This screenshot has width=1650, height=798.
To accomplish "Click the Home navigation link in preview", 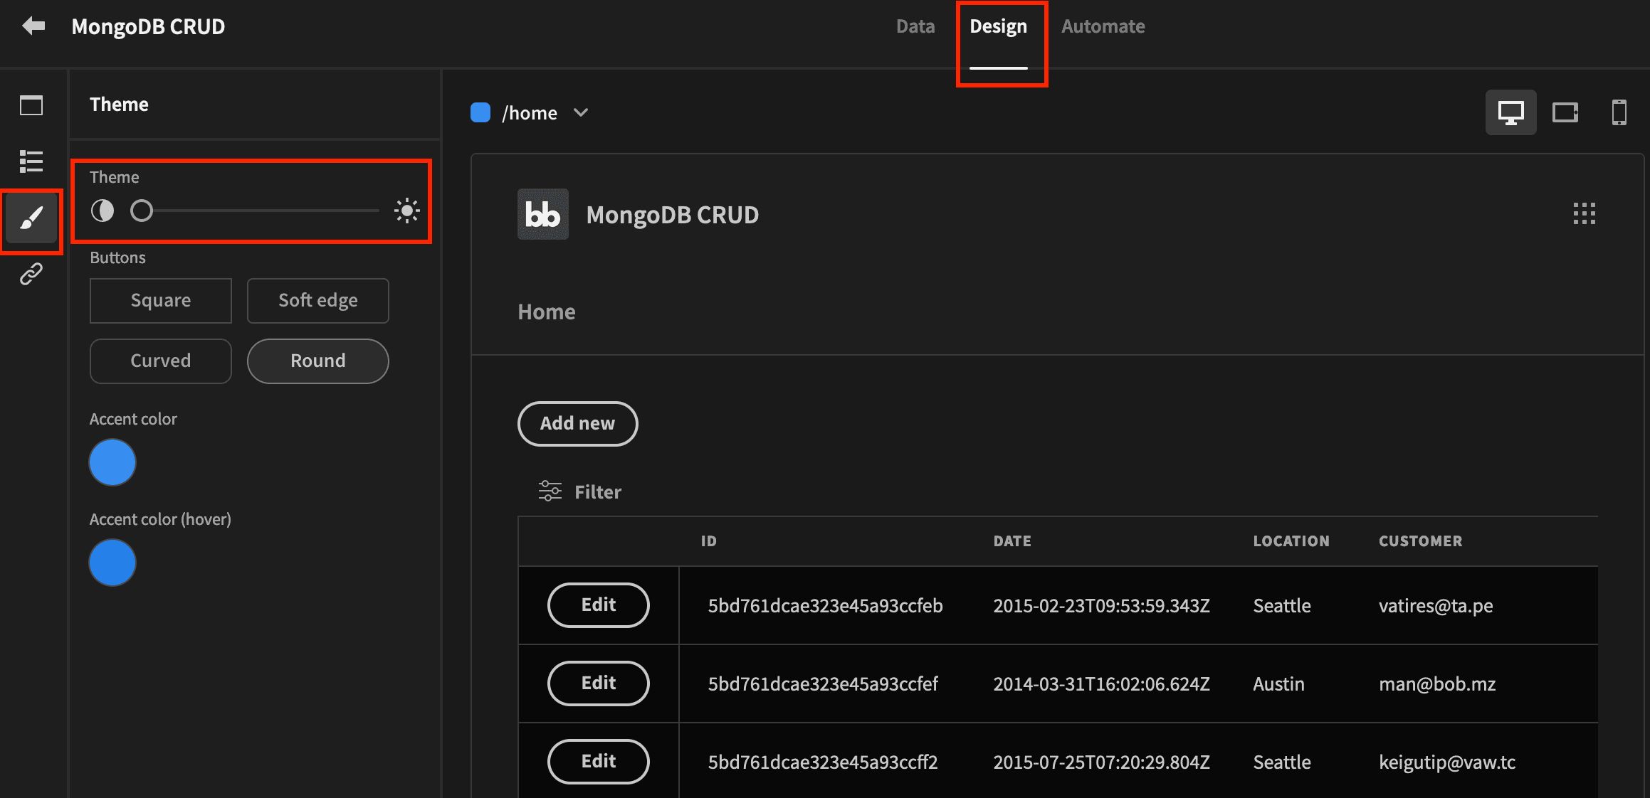I will click(x=547, y=312).
